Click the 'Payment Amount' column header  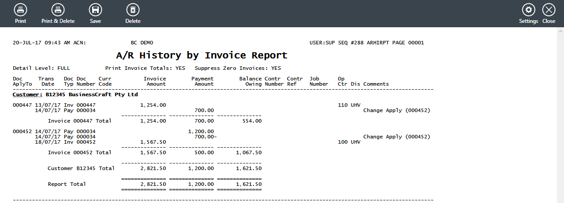tap(202, 81)
